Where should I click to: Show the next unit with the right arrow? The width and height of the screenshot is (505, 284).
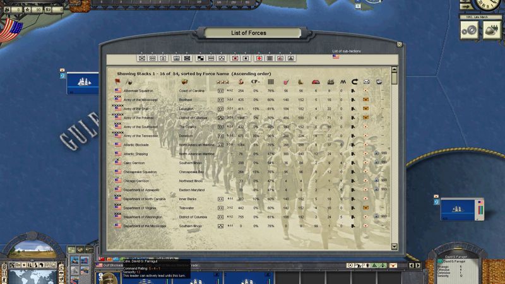418,265
